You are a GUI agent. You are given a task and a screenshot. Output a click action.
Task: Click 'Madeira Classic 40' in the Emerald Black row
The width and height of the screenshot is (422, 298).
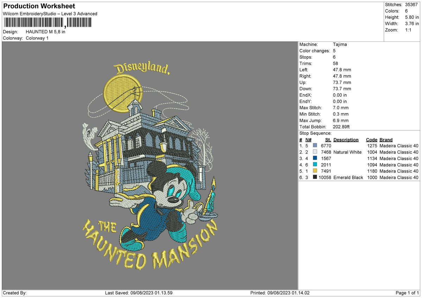click(399, 177)
